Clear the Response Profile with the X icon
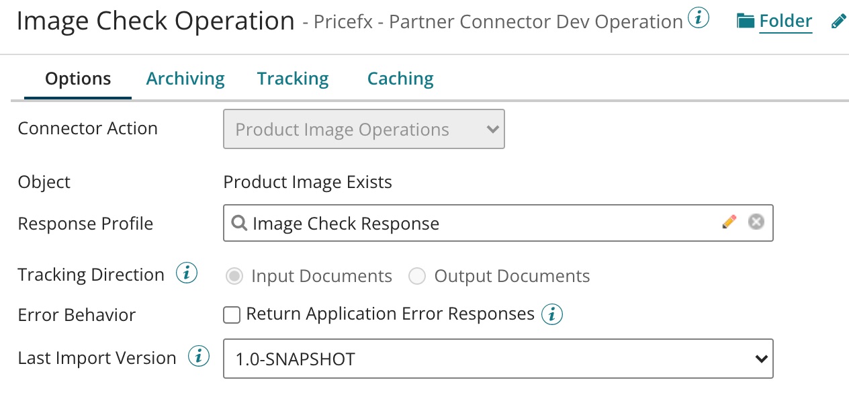Screen dimensions: 849x415 click(x=756, y=222)
